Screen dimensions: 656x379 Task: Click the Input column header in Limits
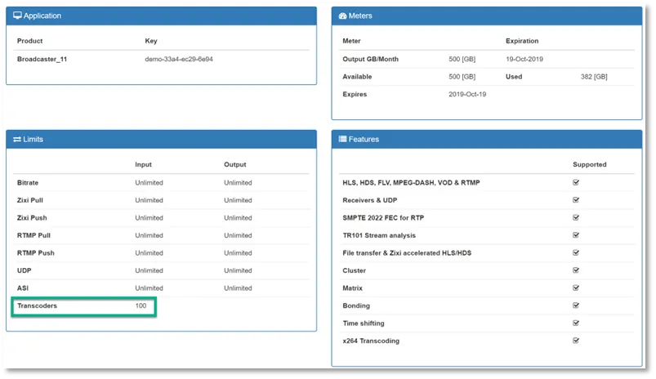click(143, 164)
